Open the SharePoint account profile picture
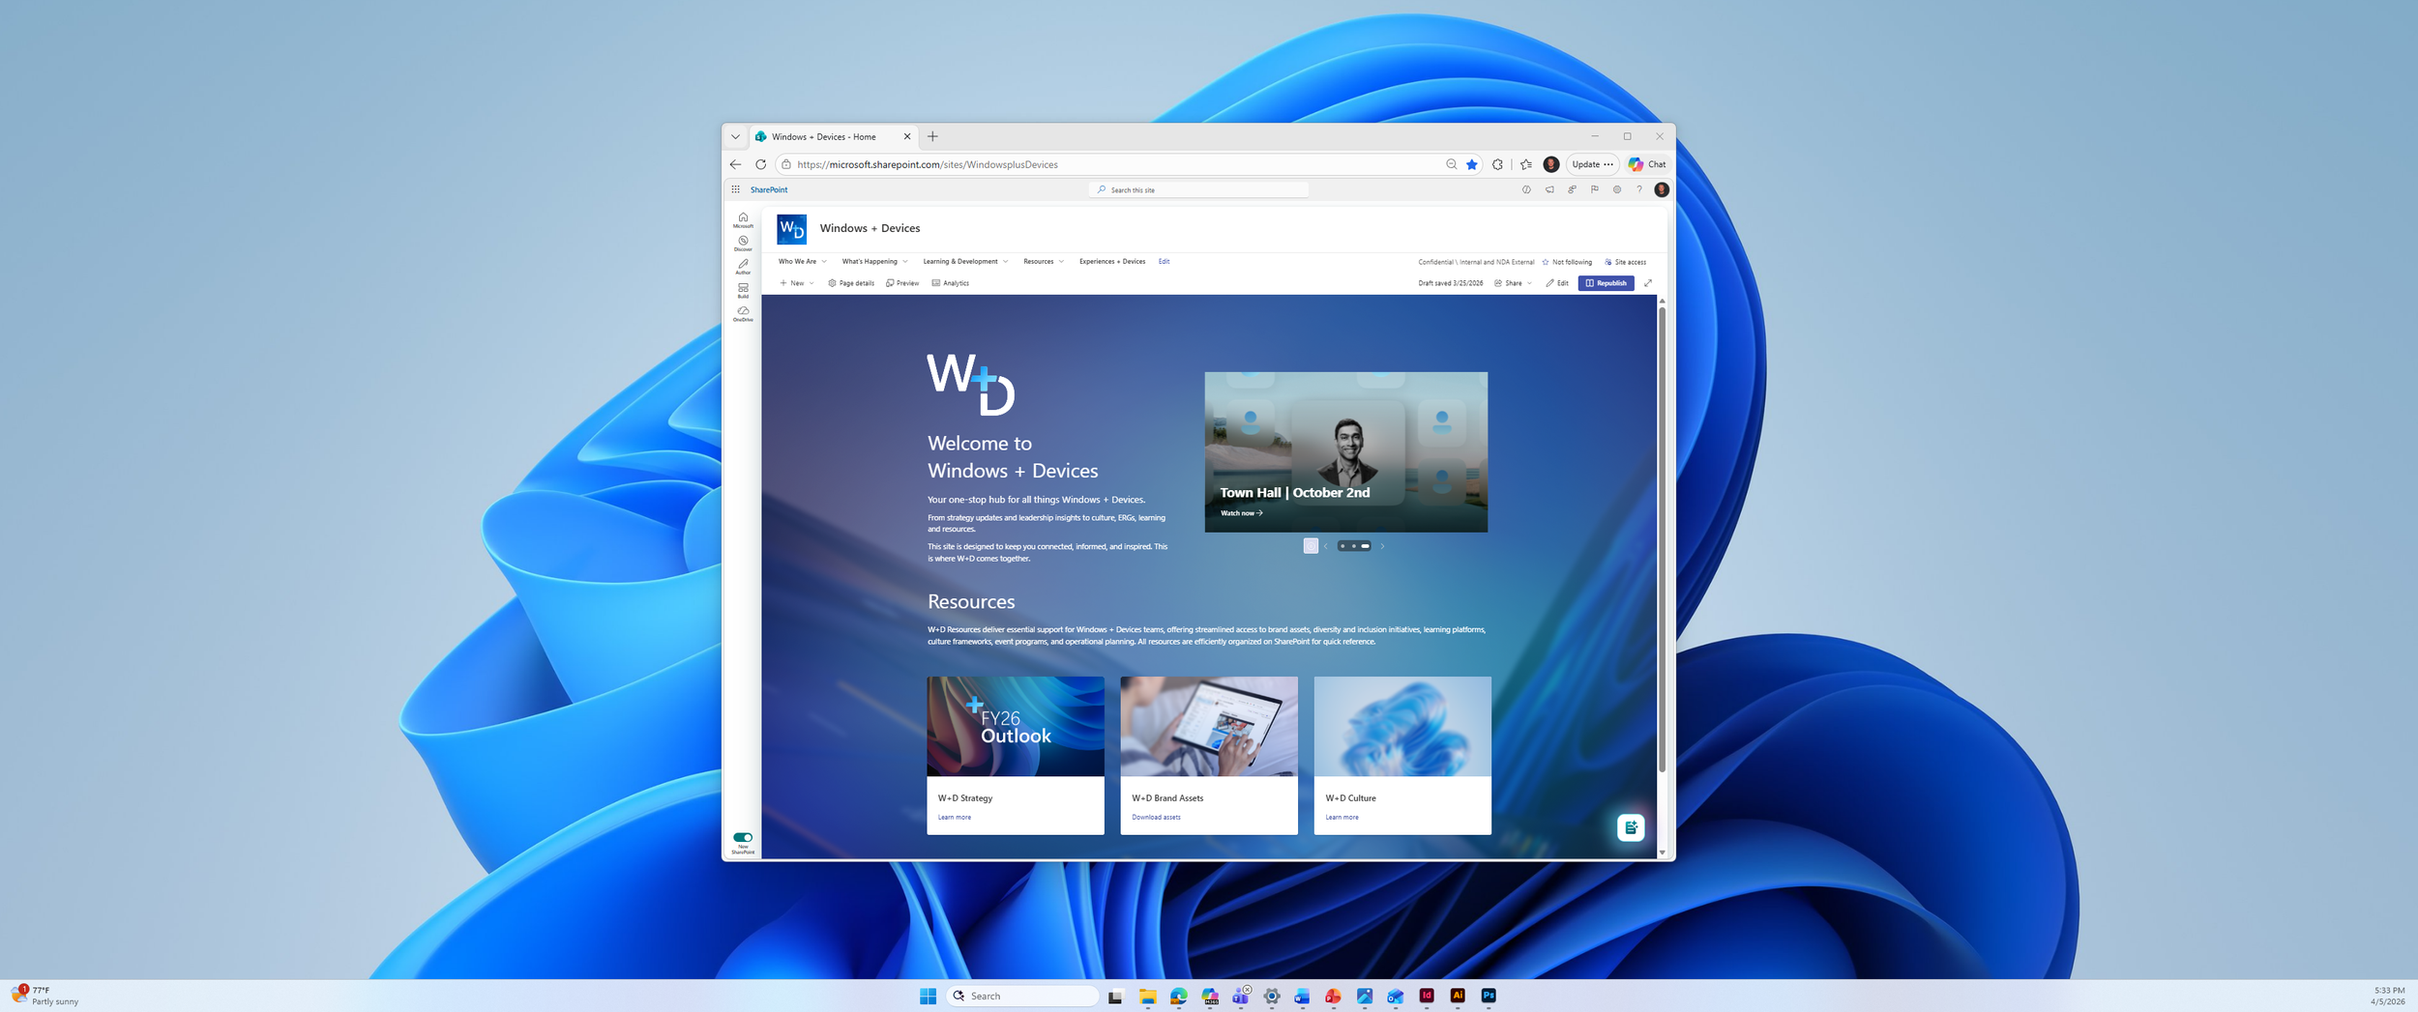This screenshot has height=1012, width=2418. click(x=1662, y=189)
